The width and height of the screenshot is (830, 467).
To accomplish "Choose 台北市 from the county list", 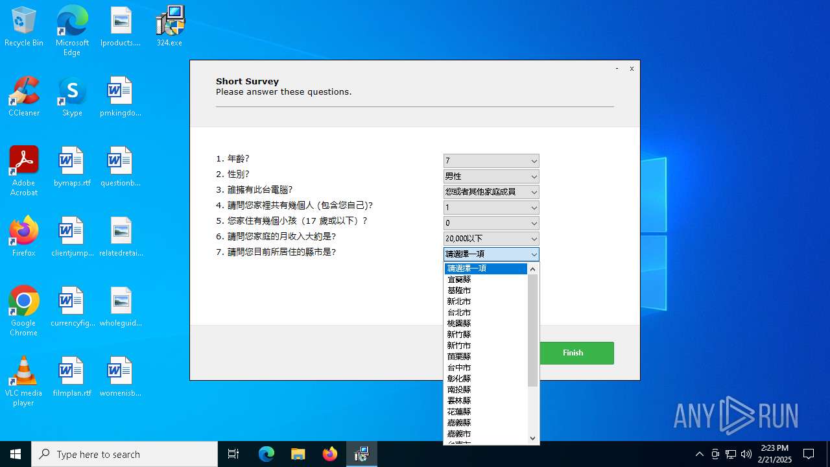I will [x=486, y=313].
